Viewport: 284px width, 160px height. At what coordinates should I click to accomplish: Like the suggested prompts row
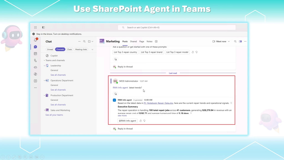point(193,52)
